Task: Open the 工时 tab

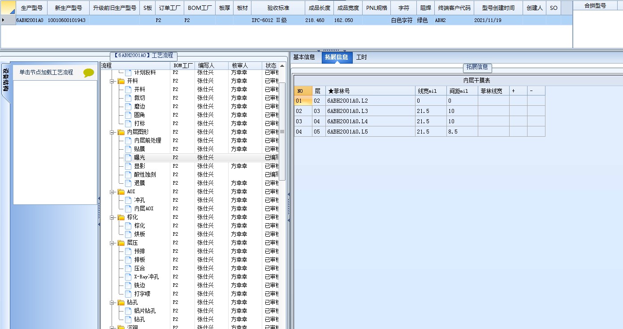Action: (x=361, y=57)
